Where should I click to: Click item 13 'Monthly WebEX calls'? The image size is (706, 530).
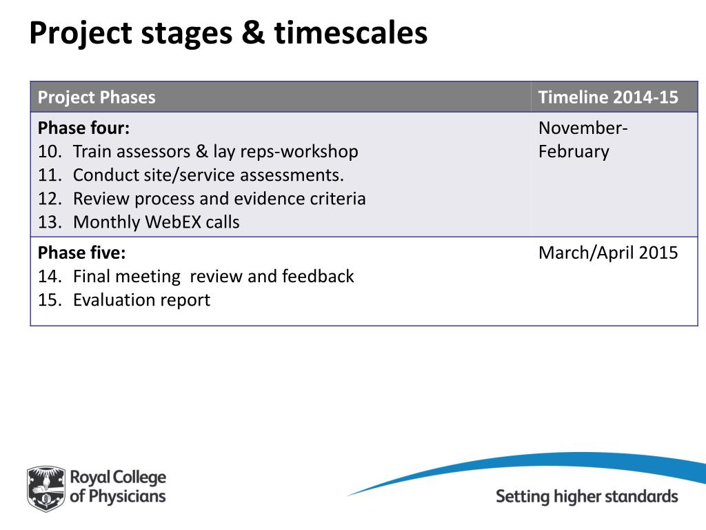tap(139, 222)
